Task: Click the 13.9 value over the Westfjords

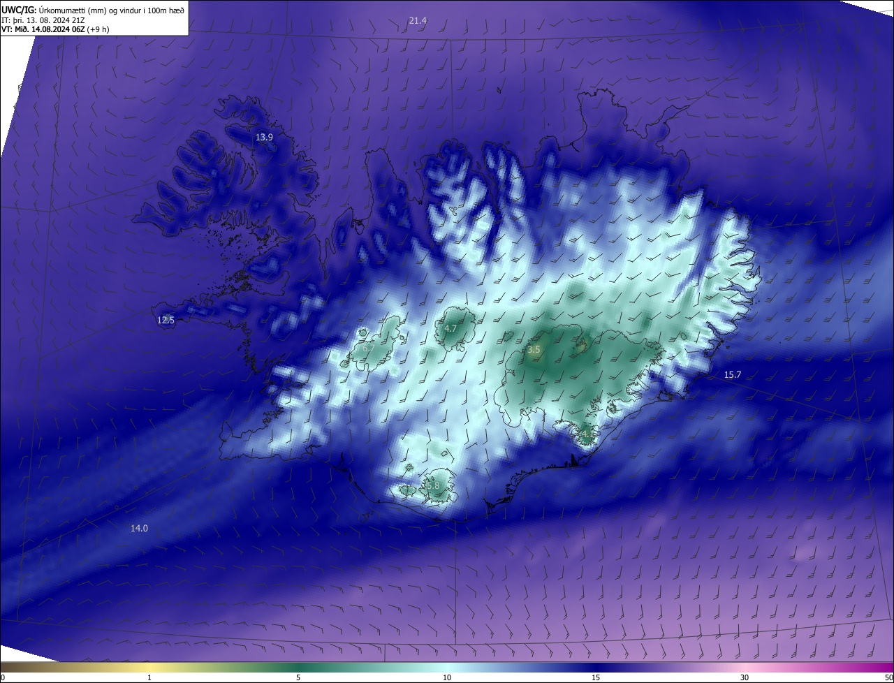Action: coord(264,138)
